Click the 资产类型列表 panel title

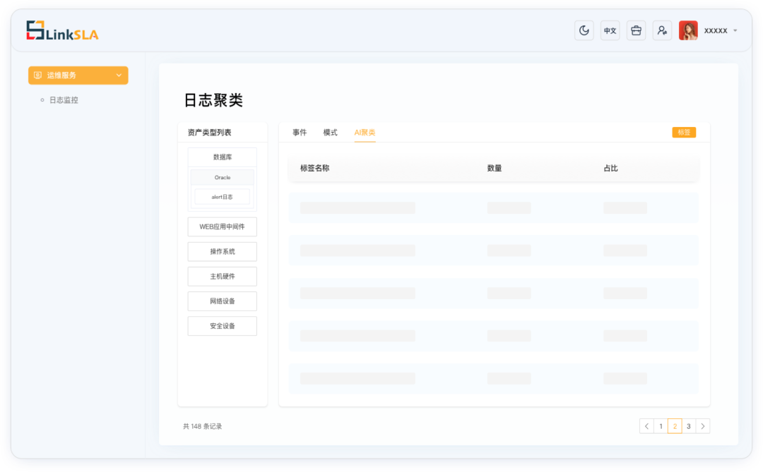[210, 132]
